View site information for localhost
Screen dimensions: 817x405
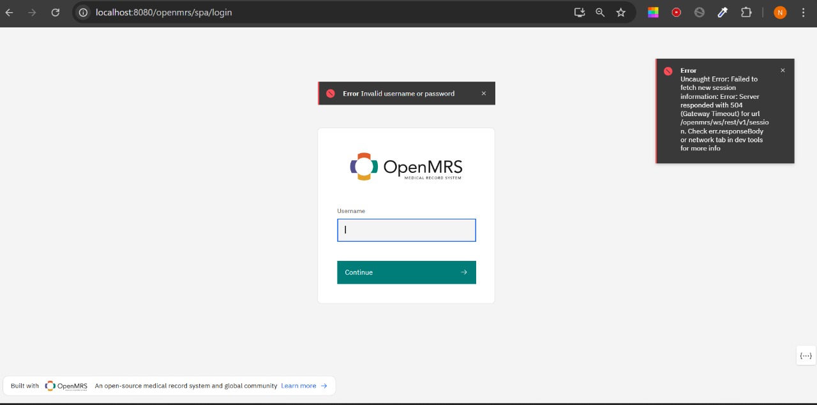pyautogui.click(x=83, y=12)
